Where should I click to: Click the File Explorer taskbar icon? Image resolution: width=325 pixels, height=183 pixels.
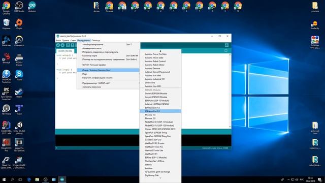(x=37, y=179)
